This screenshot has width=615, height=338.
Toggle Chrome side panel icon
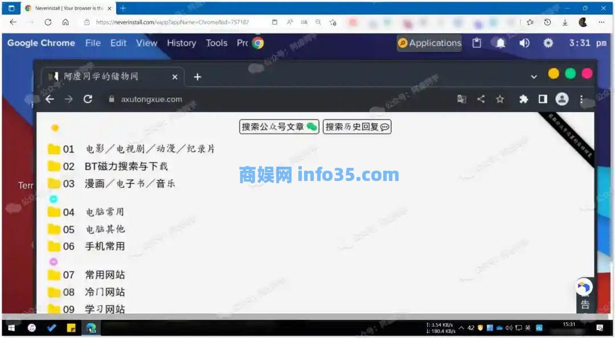pyautogui.click(x=543, y=99)
